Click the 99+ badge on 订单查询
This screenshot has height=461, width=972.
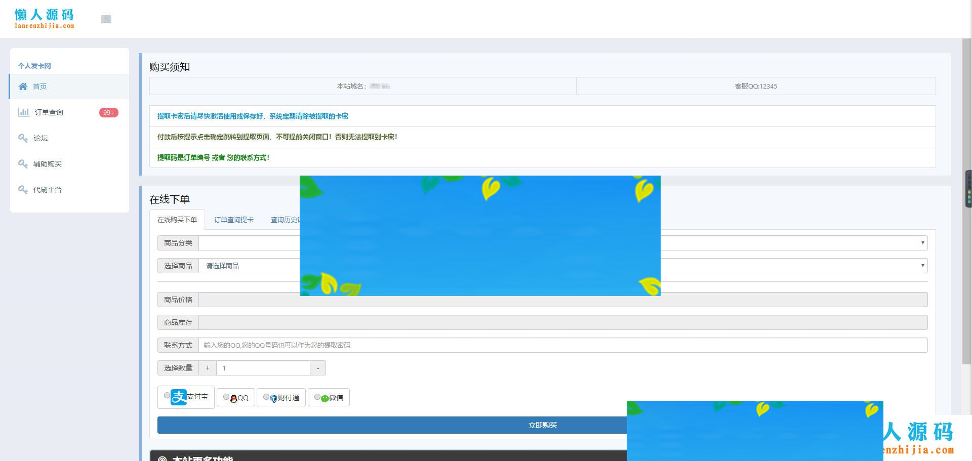point(108,112)
